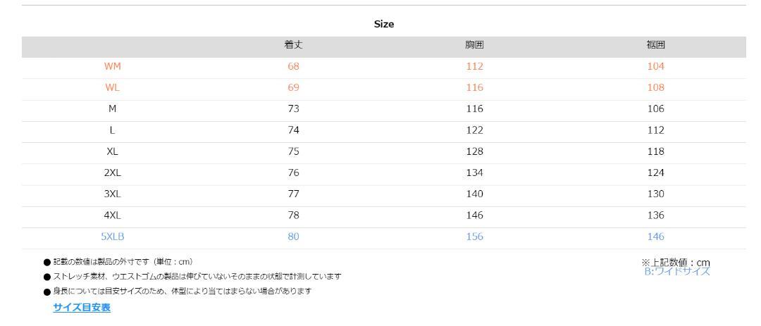Select the WL size row label
The image size is (761, 326).
click(112, 88)
